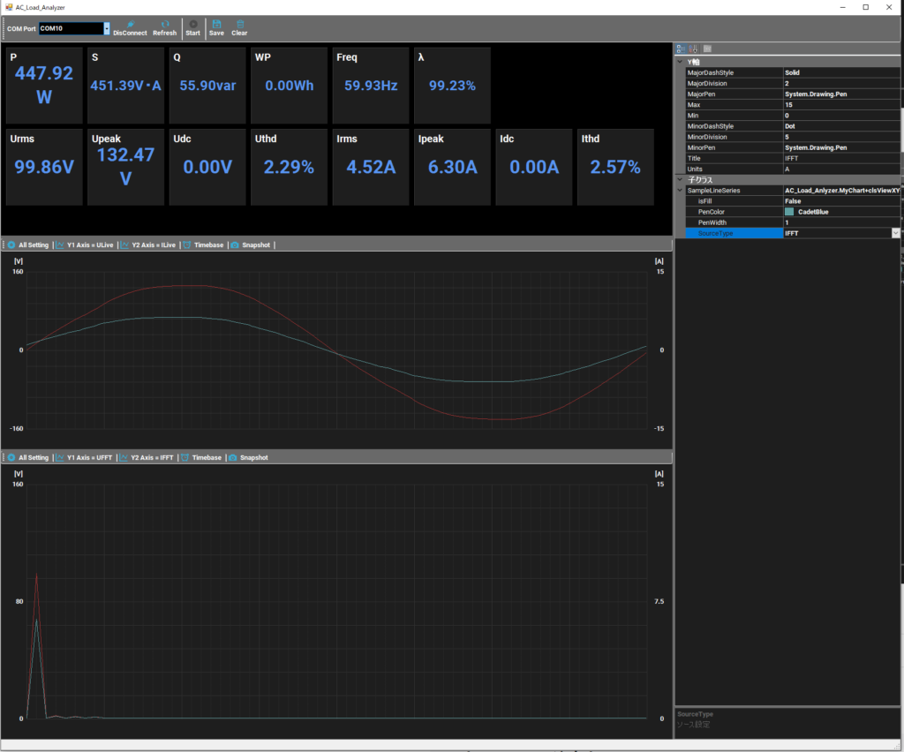Viewport: 904px width, 752px height.
Task: Open All Setting in the upper chart toolbar
Action: (28, 244)
